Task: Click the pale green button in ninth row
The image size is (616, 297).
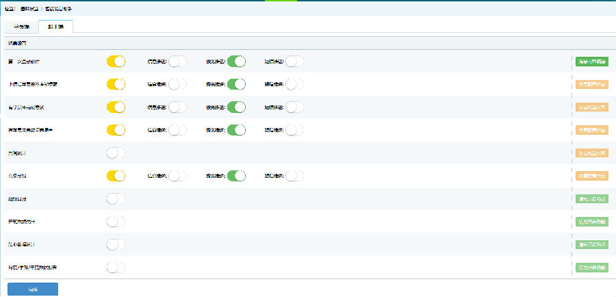Action: [591, 244]
